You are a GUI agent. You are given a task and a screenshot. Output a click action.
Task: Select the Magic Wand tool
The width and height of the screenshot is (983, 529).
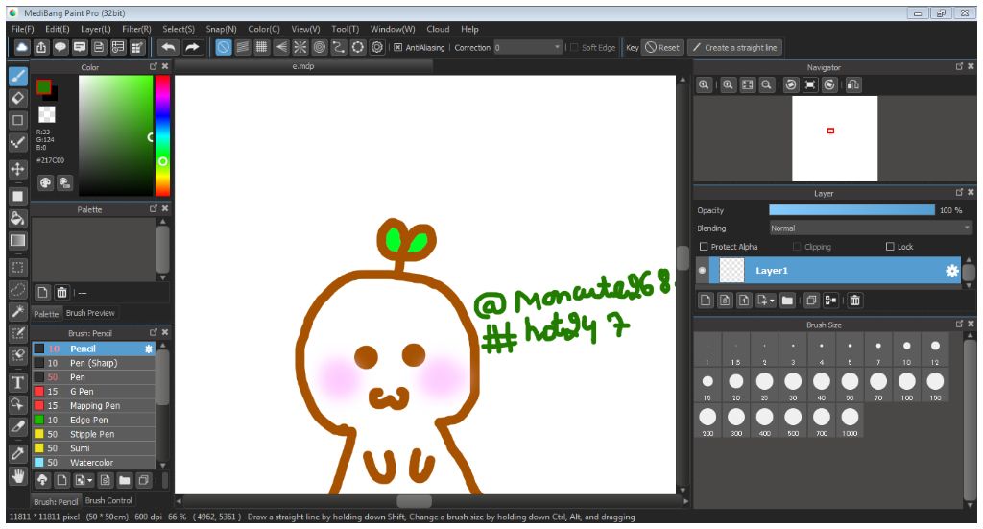(x=17, y=311)
